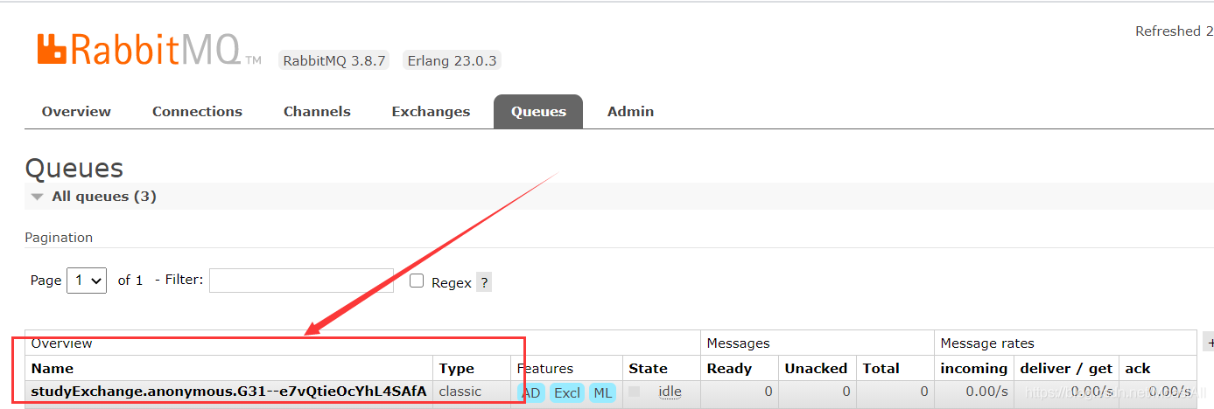Click the AD feature badge
Screen dimensions: 1214x409
[531, 393]
